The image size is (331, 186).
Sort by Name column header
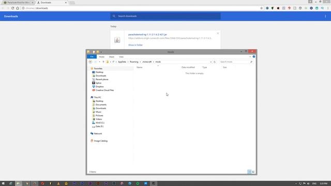click(140, 67)
